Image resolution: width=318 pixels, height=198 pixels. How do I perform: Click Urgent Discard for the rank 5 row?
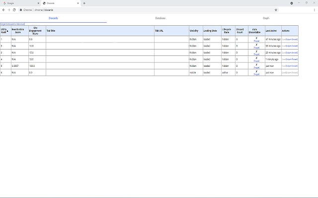(x=292, y=66)
